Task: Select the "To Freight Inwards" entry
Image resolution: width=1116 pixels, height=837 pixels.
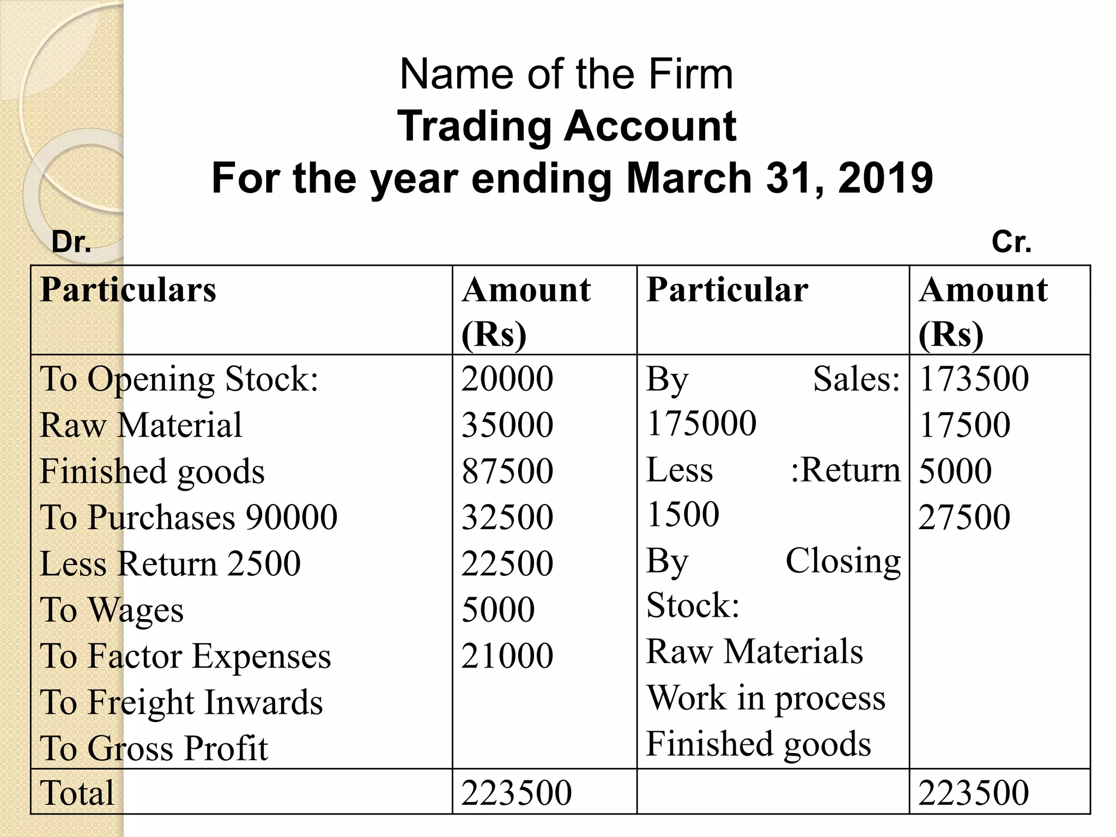Action: pos(181,702)
